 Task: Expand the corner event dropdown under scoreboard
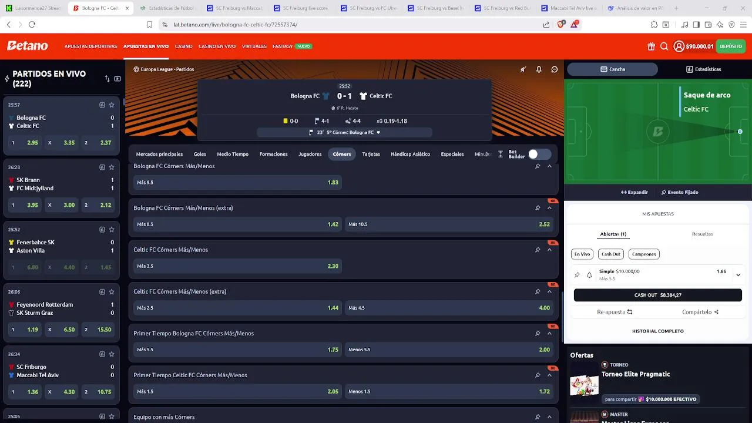click(x=378, y=133)
